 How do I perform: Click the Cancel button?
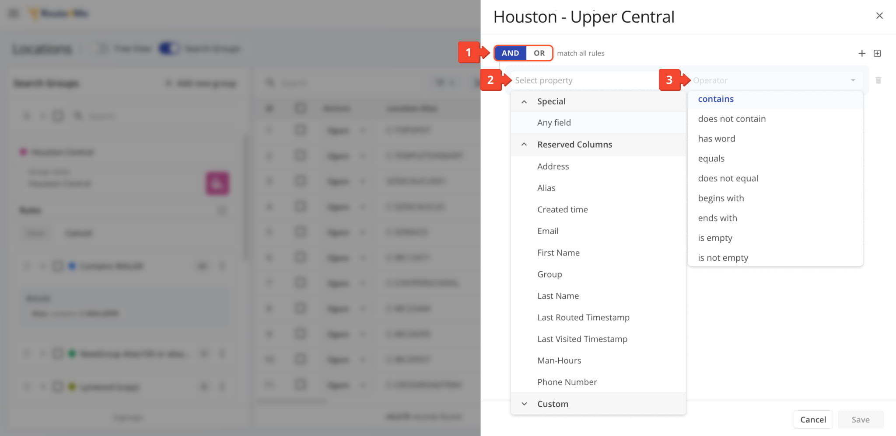(813, 420)
